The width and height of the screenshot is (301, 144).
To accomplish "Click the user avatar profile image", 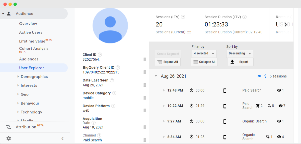I will [x=110, y=26].
